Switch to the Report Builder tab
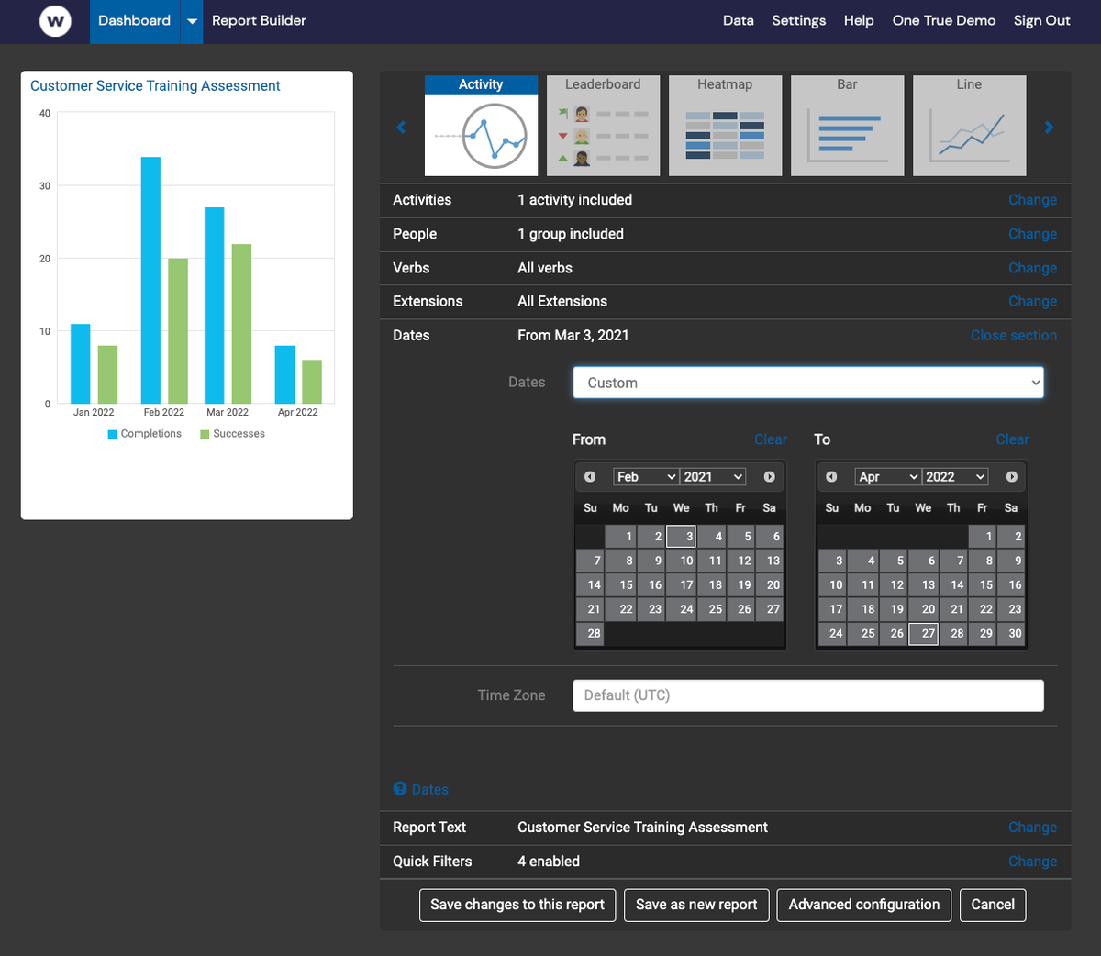 point(259,19)
